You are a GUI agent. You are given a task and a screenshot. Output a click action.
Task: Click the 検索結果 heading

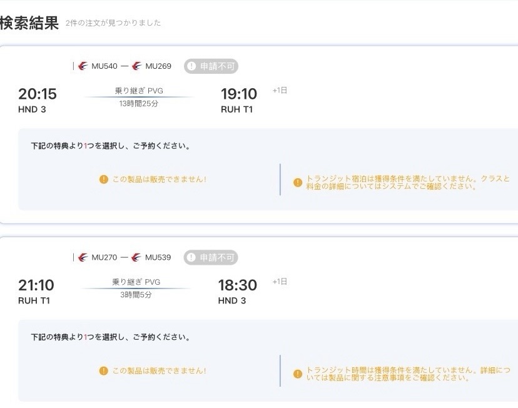tap(29, 23)
